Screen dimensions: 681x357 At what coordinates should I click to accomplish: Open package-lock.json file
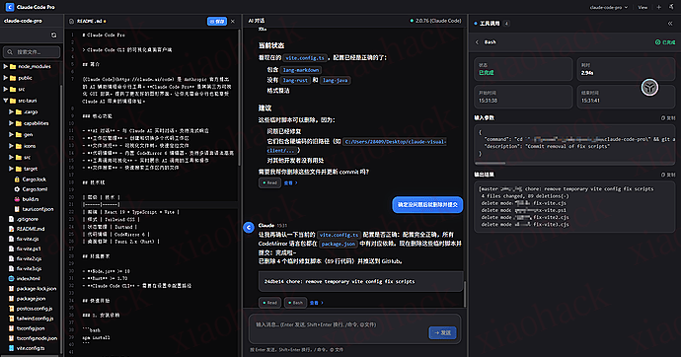[37, 289]
